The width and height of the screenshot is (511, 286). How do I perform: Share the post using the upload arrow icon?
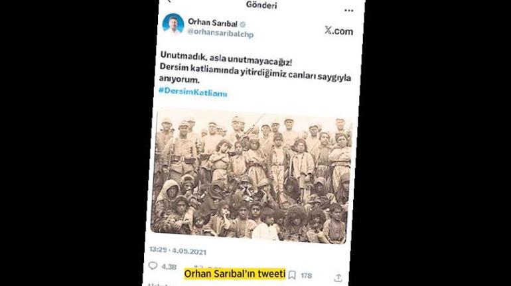[338, 278]
